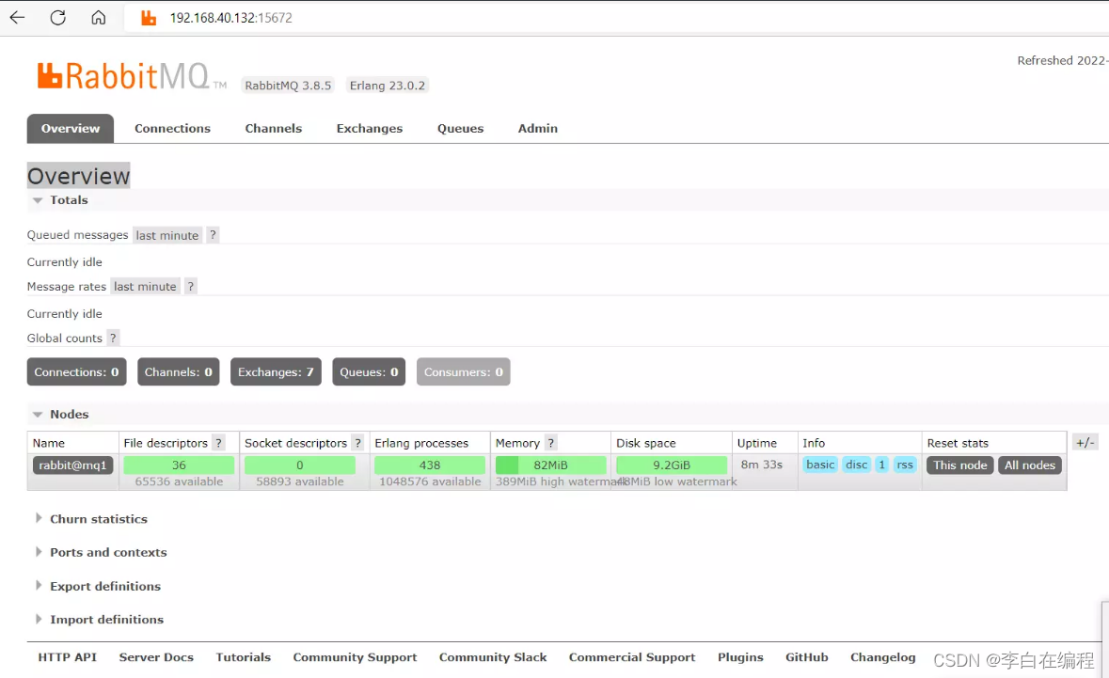This screenshot has width=1109, height=678.
Task: Open Tutorials footer link
Action: point(244,657)
